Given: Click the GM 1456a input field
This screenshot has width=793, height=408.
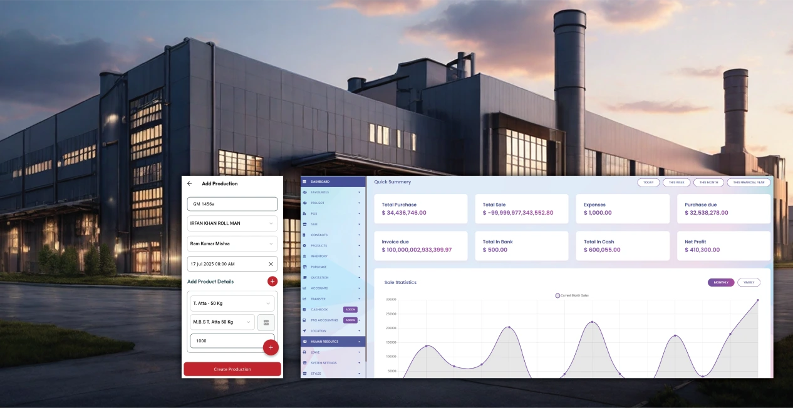Looking at the screenshot, I should pyautogui.click(x=232, y=204).
